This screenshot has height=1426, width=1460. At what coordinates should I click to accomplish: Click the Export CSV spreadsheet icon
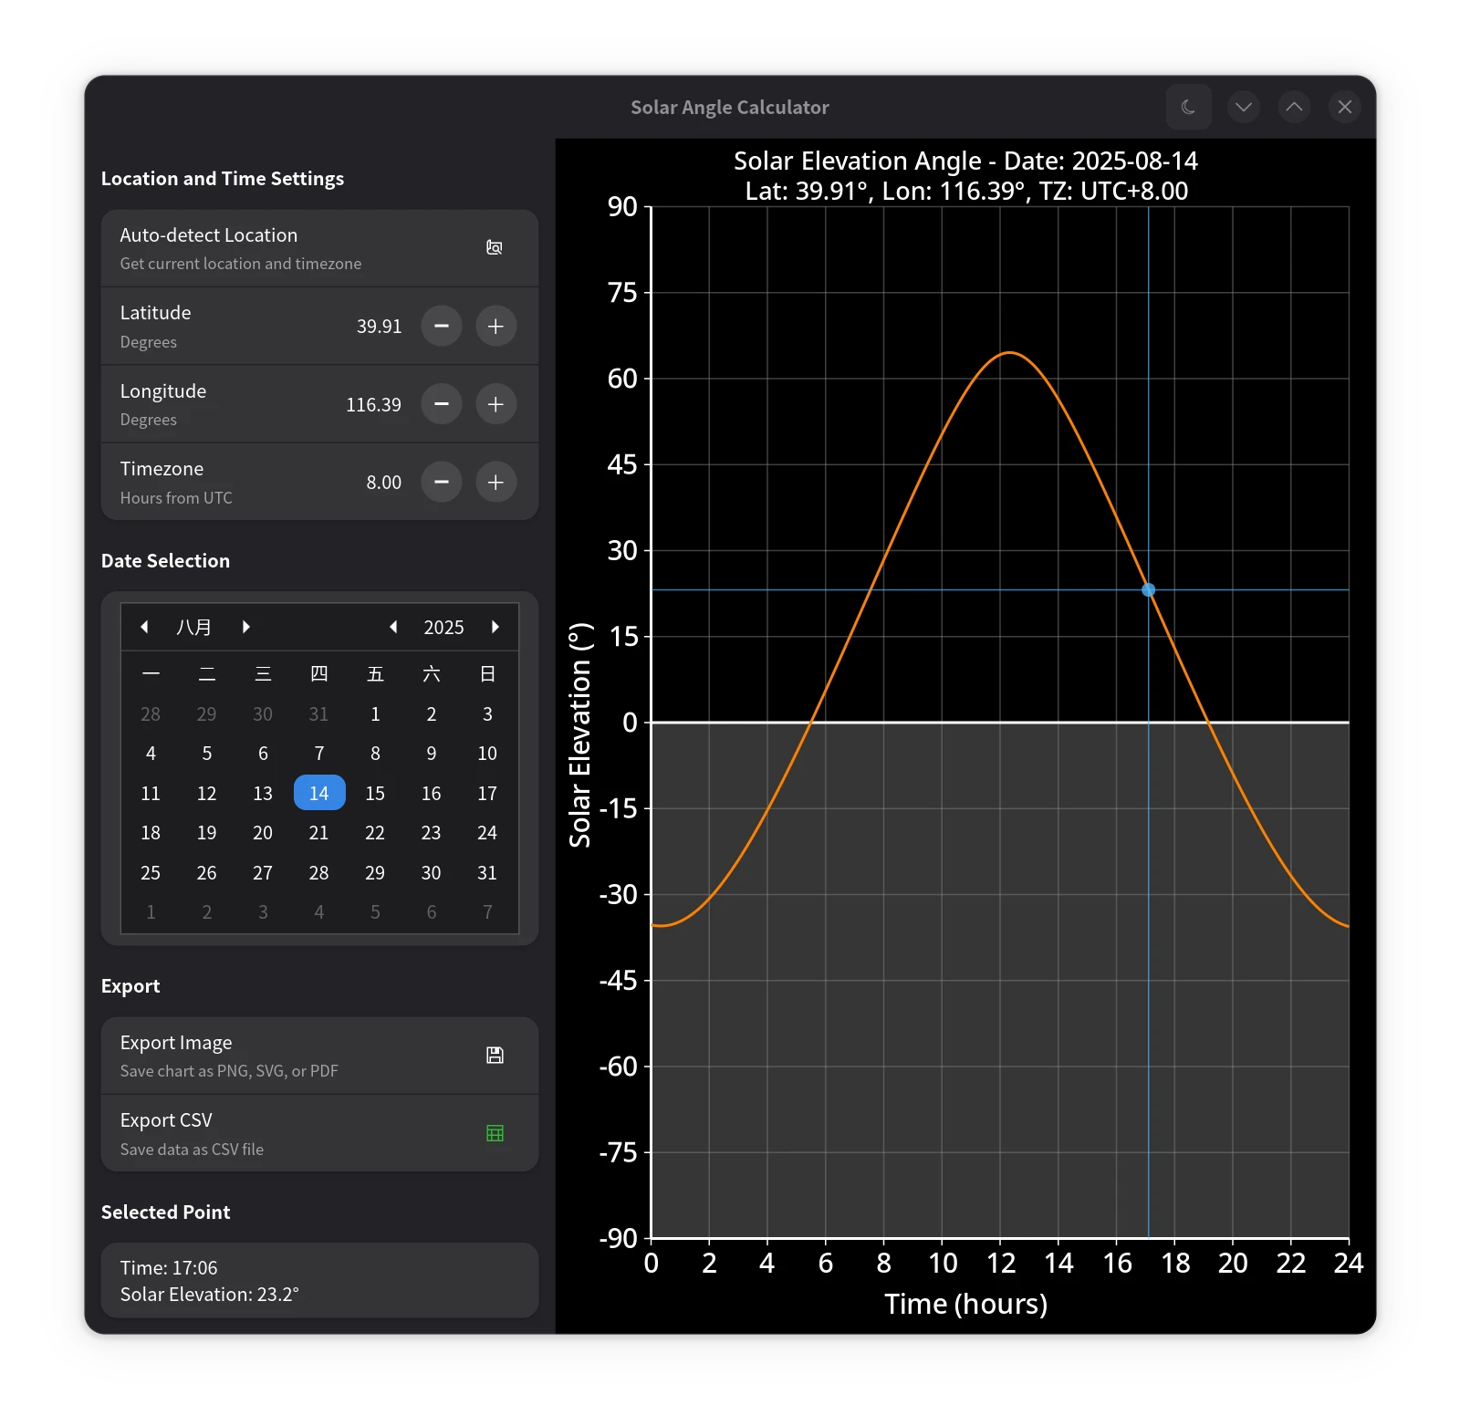click(x=495, y=1133)
